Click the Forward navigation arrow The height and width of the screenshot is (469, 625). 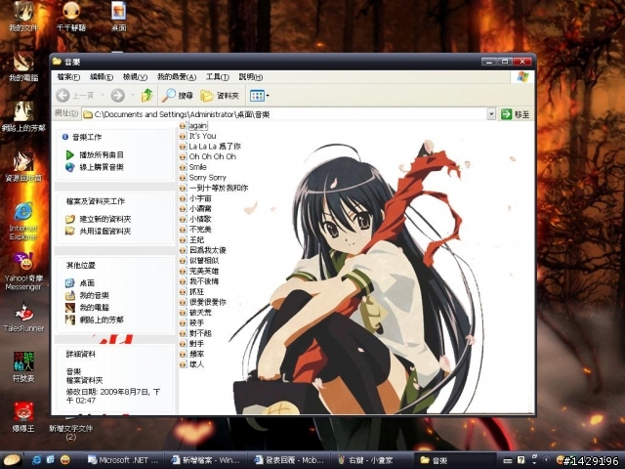[117, 96]
